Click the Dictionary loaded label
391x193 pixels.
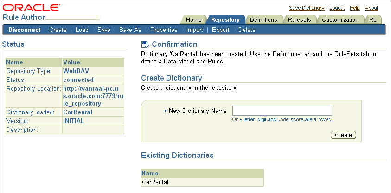[x=31, y=112]
